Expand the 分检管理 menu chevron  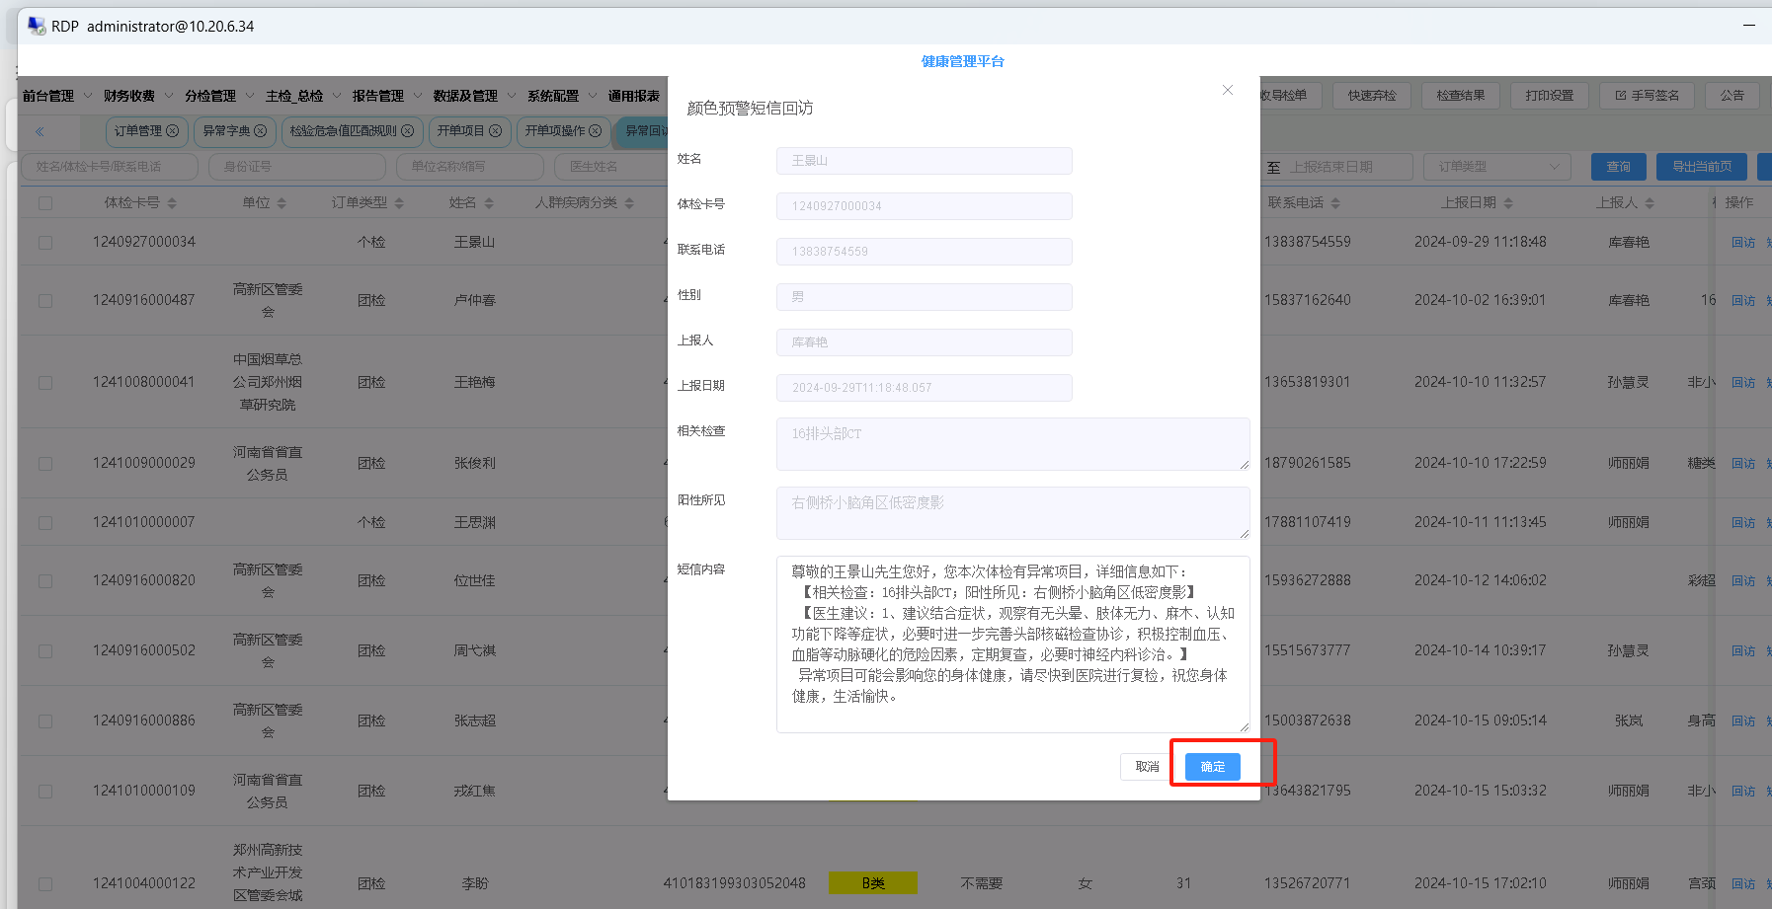pyautogui.click(x=249, y=96)
